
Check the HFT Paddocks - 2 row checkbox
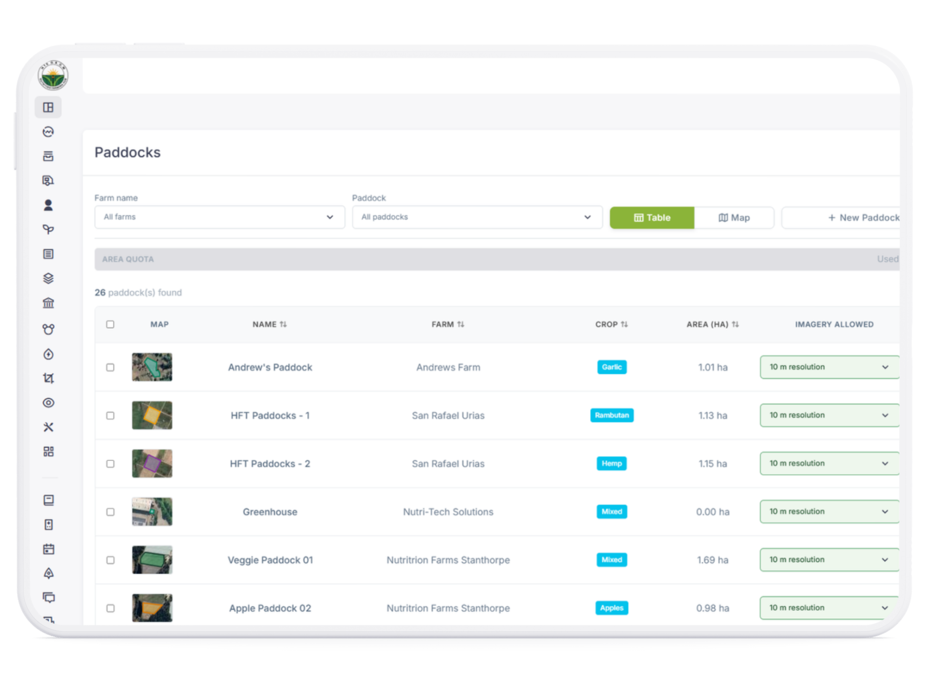click(x=110, y=464)
